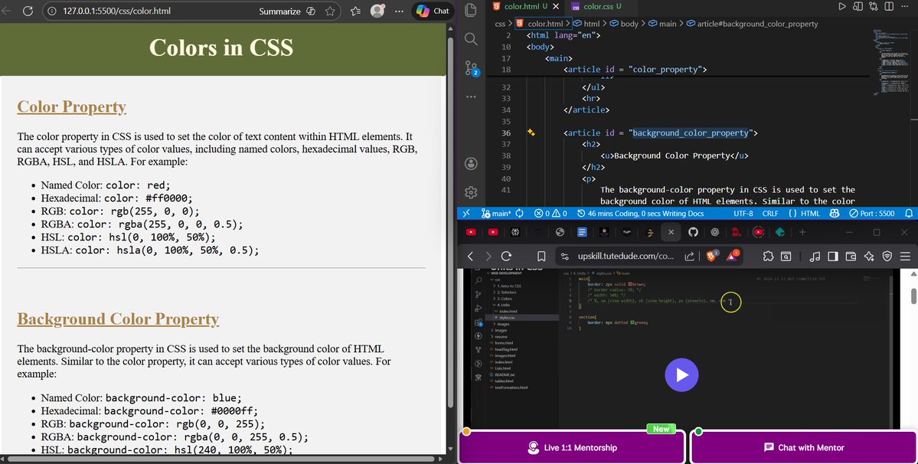Open the Brave Wallet icon
The image size is (918, 464).
pos(851,257)
